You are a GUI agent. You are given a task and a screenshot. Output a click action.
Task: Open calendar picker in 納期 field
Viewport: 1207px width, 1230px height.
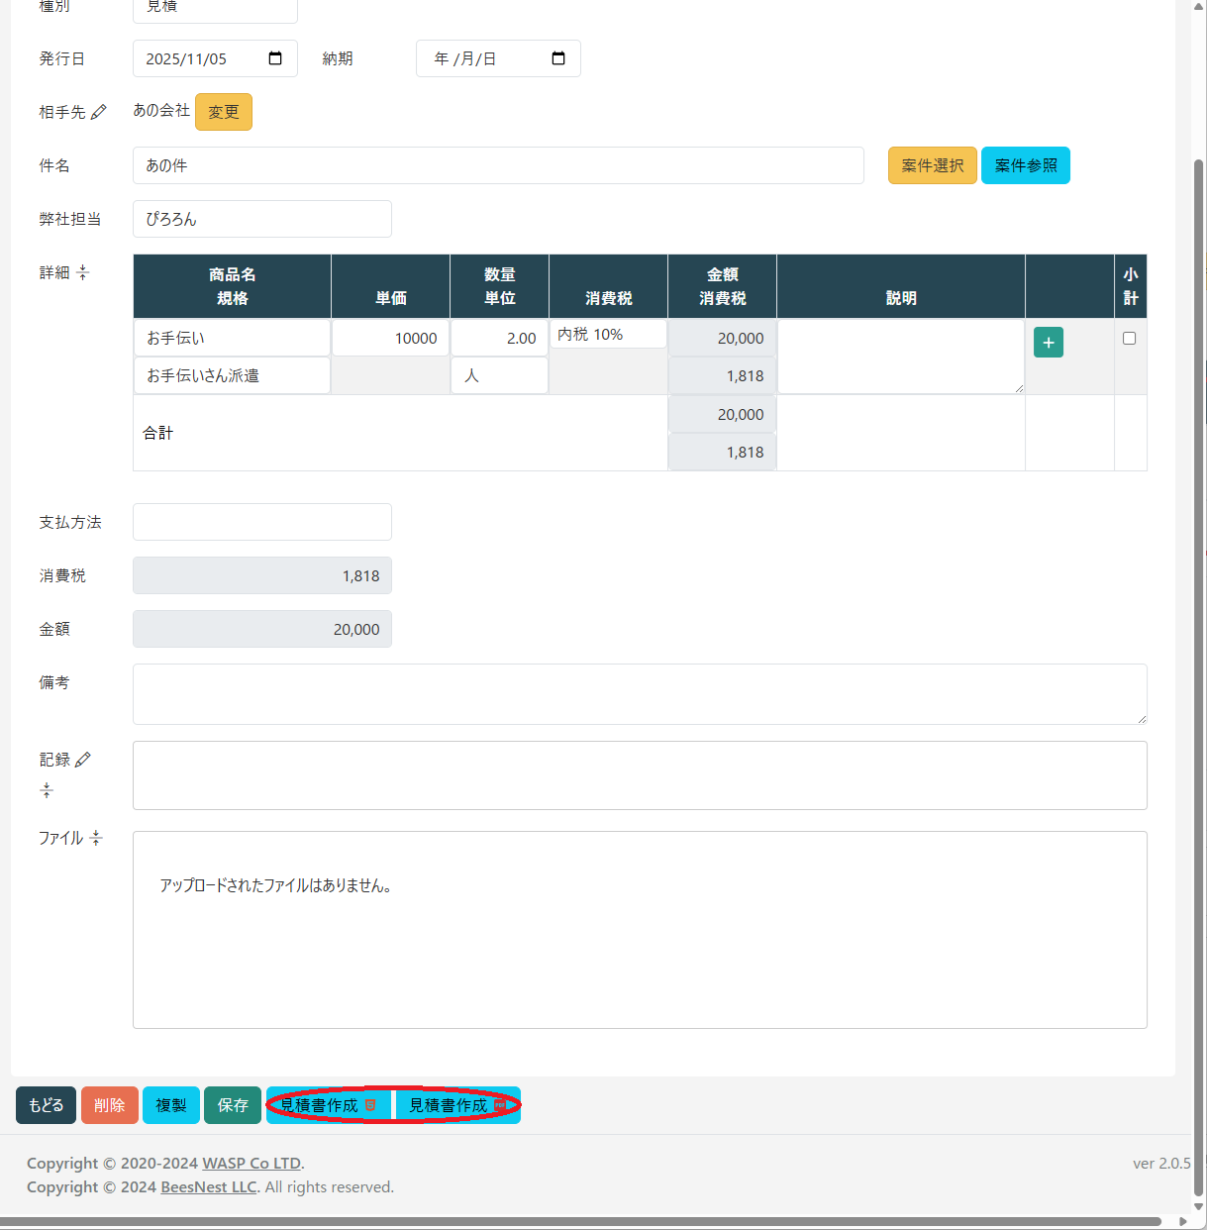click(x=558, y=58)
